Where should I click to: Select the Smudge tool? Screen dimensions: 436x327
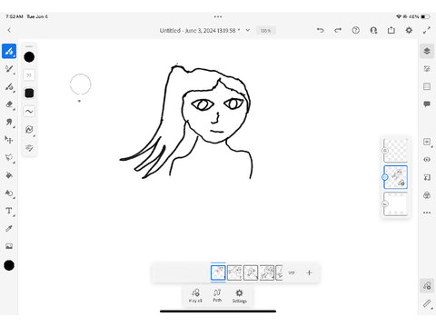9,122
